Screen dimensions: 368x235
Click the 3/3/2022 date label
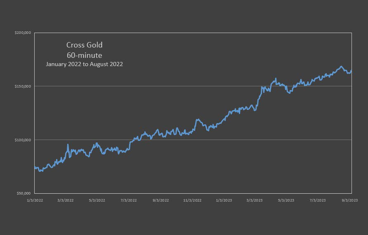[x=66, y=200]
